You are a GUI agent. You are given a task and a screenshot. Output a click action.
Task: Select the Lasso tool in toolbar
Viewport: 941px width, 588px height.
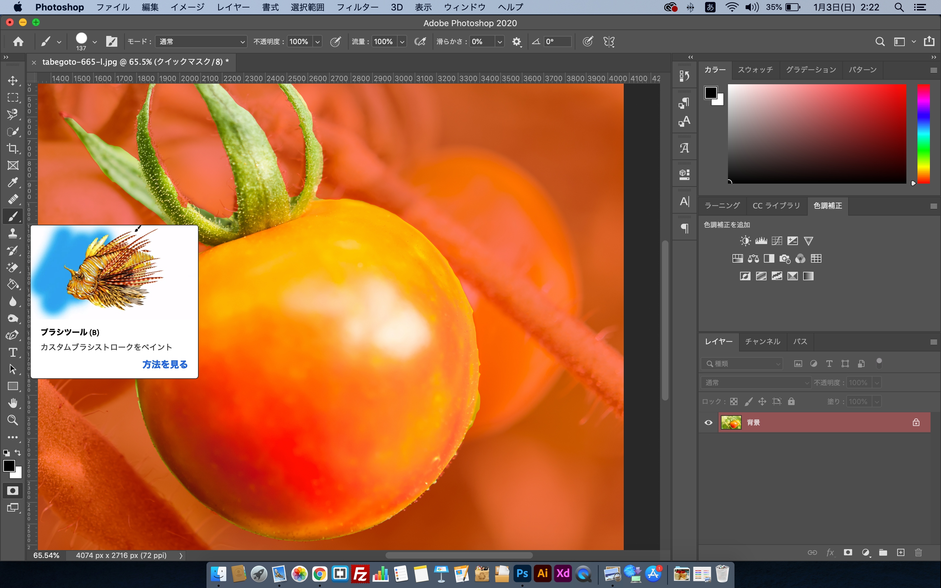13,114
